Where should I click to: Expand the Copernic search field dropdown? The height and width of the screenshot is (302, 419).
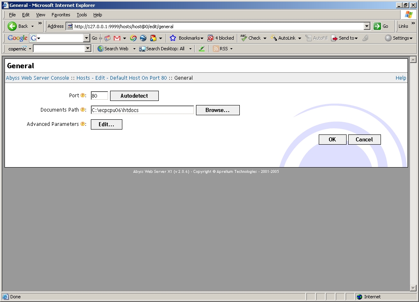pos(88,49)
